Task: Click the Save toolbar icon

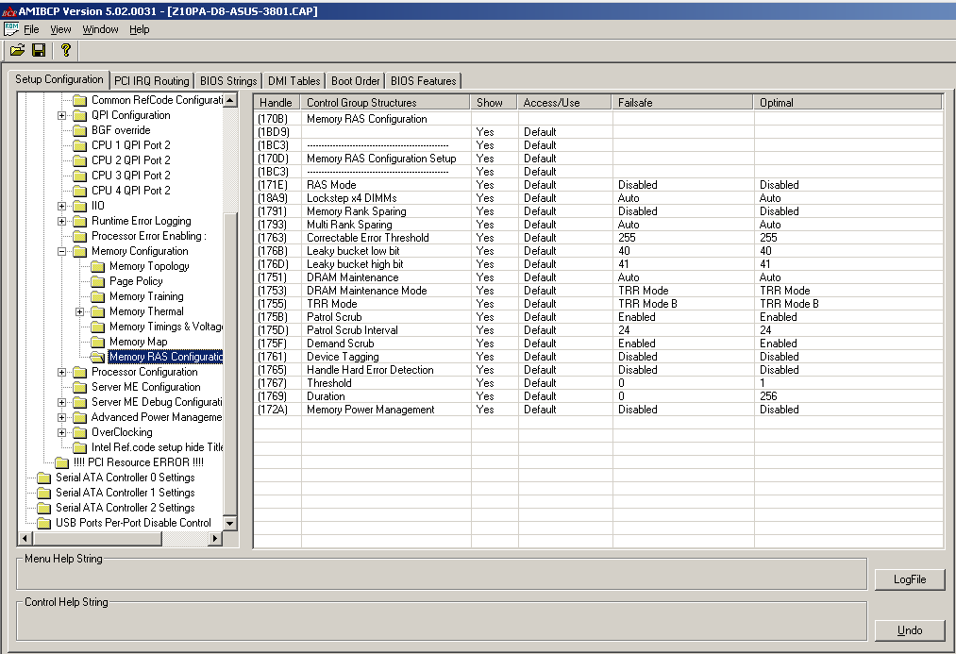Action: click(x=39, y=50)
